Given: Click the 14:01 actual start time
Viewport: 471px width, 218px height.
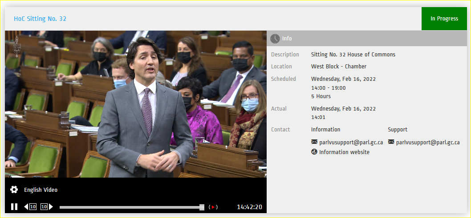Looking at the screenshot, I should tap(318, 117).
